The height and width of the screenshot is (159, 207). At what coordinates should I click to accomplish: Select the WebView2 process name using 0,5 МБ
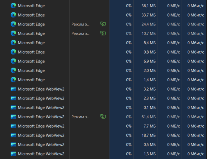41,144
